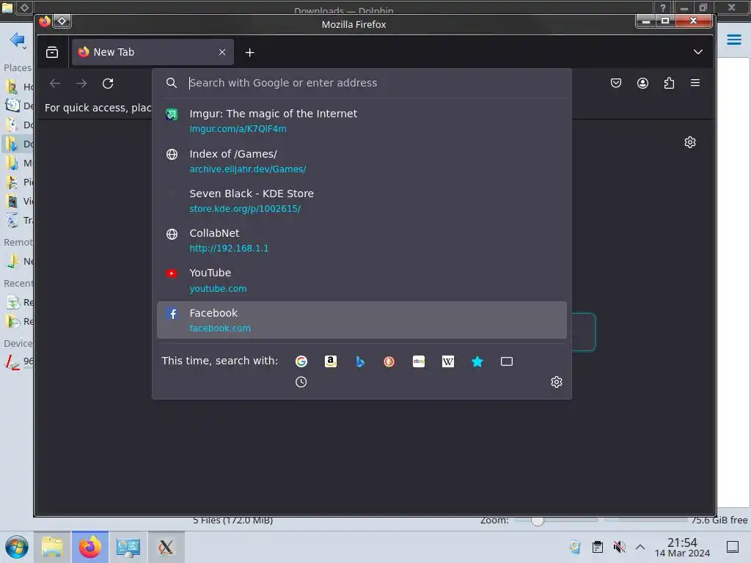The image size is (751, 563).
Task: Open Index of /Games/ suggestion
Action: [362, 161]
